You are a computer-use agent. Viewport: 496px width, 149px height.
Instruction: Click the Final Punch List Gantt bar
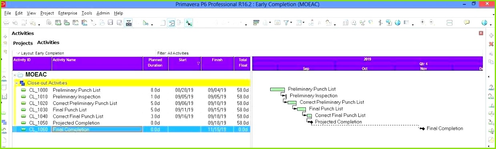(301, 109)
